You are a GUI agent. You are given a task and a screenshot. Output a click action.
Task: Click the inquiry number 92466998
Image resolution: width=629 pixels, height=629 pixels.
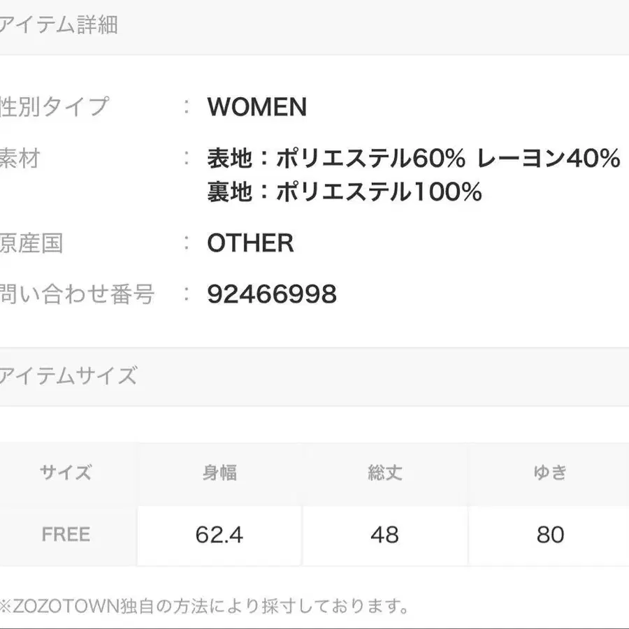(272, 294)
